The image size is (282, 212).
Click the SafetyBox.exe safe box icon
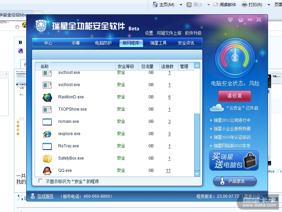47,159
